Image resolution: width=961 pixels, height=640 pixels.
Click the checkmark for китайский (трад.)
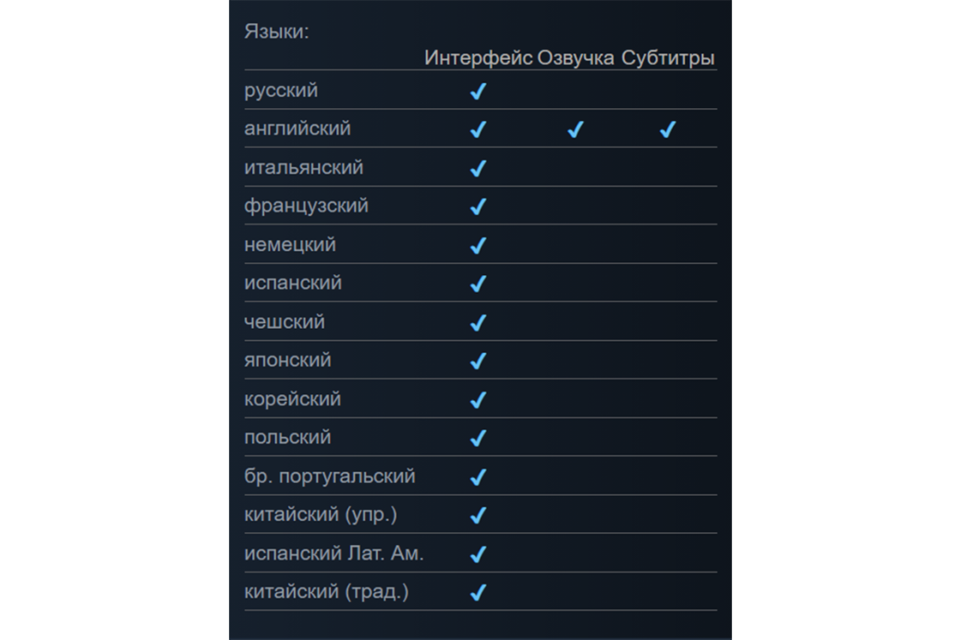point(478,592)
